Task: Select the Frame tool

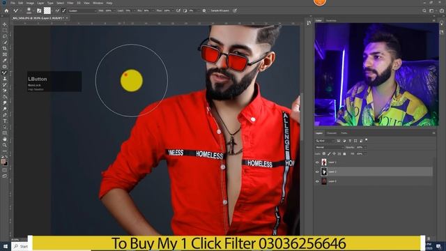Action: pyautogui.click(x=5, y=54)
